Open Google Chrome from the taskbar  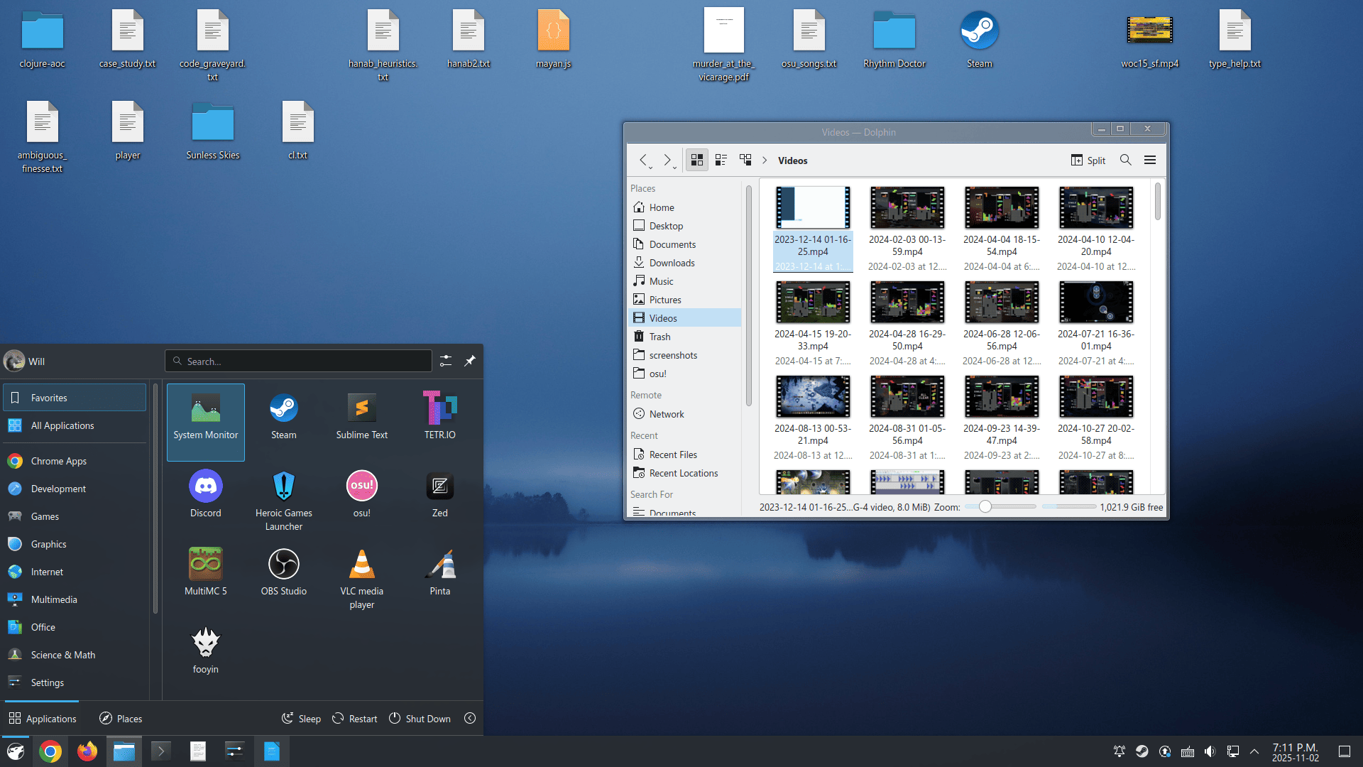pyautogui.click(x=50, y=751)
